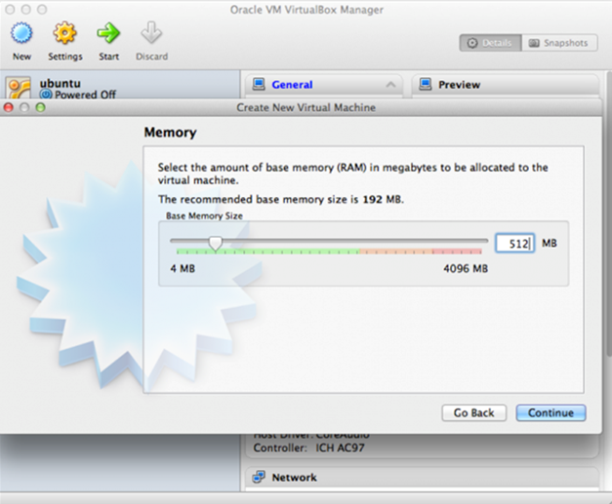Click the ubuntu VM operating system icon

tap(19, 88)
